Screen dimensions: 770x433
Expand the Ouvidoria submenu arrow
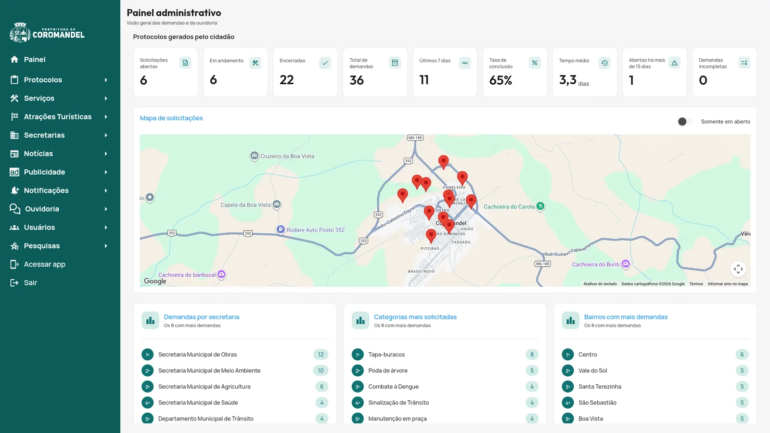(106, 209)
